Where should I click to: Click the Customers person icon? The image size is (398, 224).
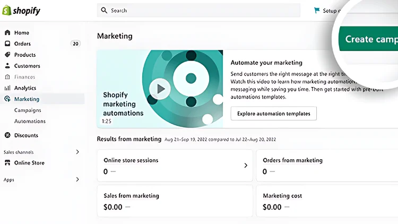(7, 66)
